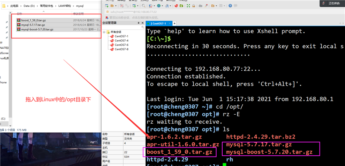
Task: Click the highlighter pen icon
Action: (206, 6)
